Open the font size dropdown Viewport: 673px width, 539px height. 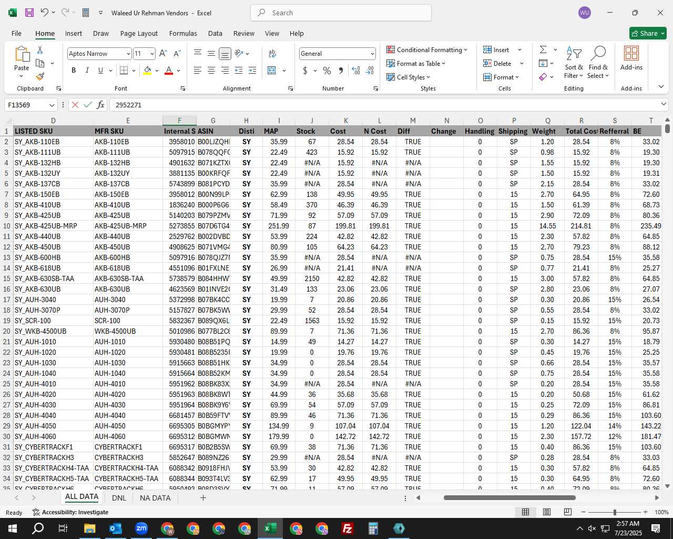click(x=152, y=54)
